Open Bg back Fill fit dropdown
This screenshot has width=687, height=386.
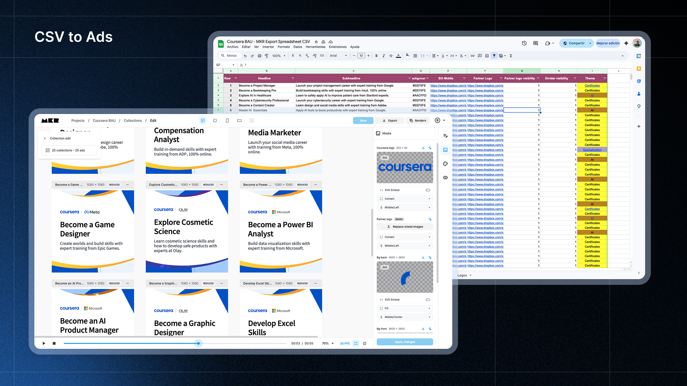[x=405, y=308]
